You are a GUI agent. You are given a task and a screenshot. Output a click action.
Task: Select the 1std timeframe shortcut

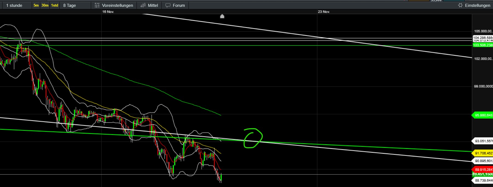point(55,5)
